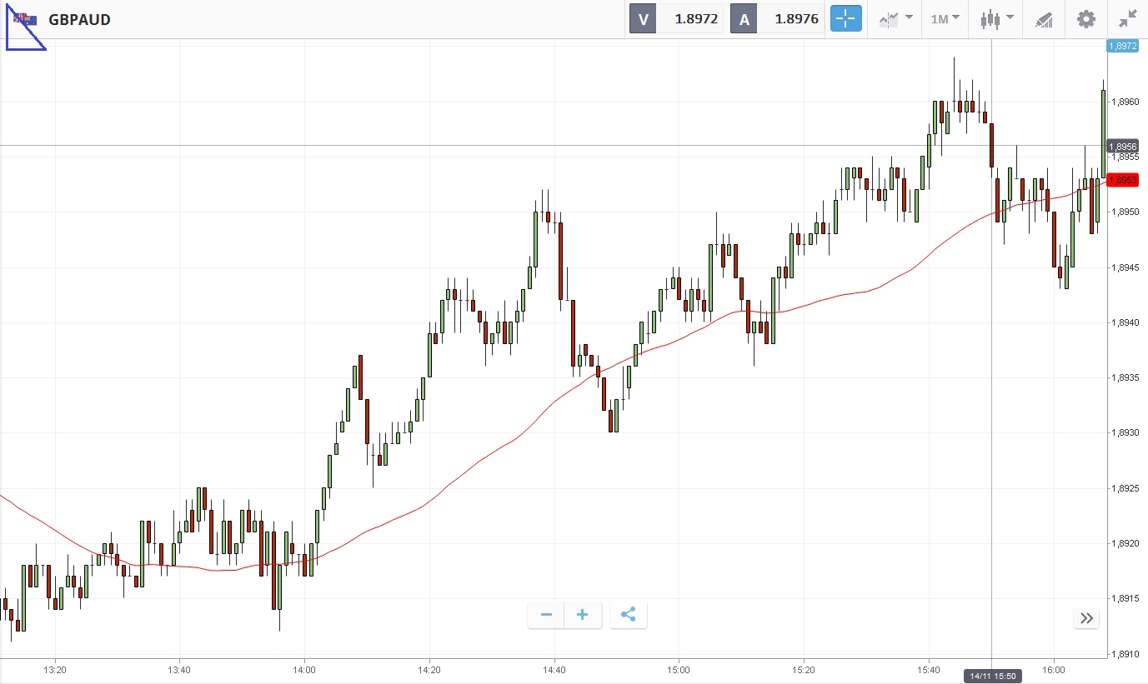Zoom in with the plus button
This screenshot has width=1148, height=684.
[x=583, y=616]
